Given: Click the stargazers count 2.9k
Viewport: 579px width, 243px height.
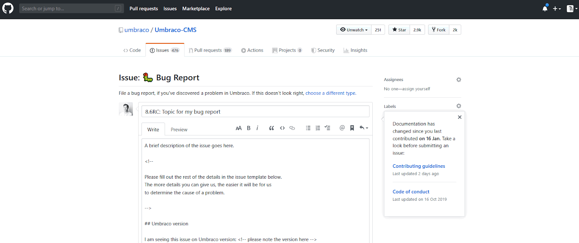Looking at the screenshot, I should (417, 30).
